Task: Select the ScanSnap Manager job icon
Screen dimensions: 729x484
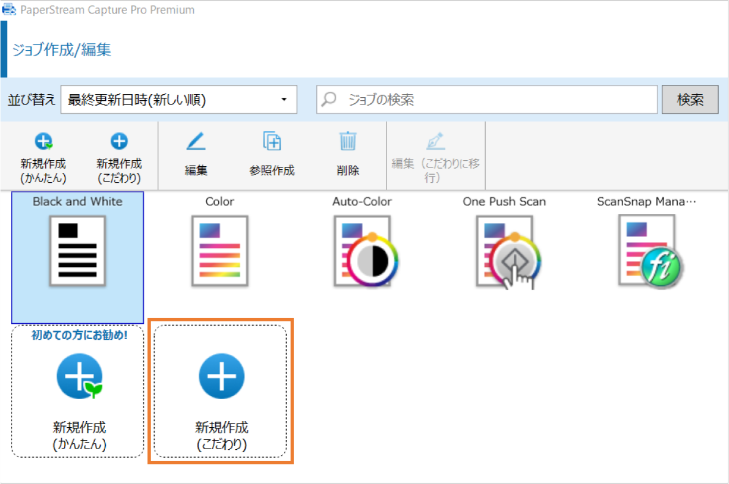Action: 650,251
